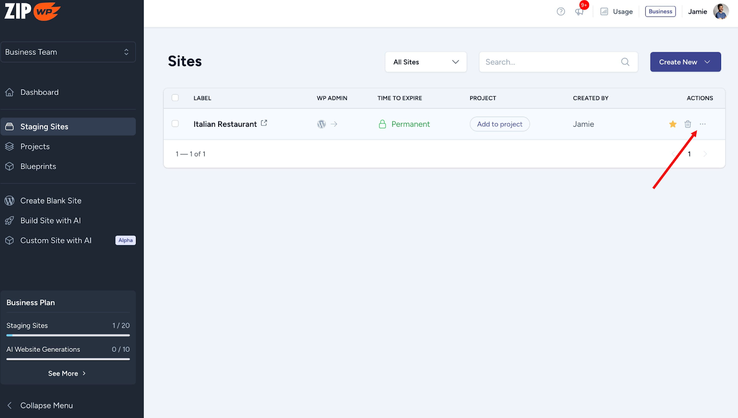Image resolution: width=738 pixels, height=418 pixels.
Task: Open WP Admin via WordPress icon
Action: 322,124
